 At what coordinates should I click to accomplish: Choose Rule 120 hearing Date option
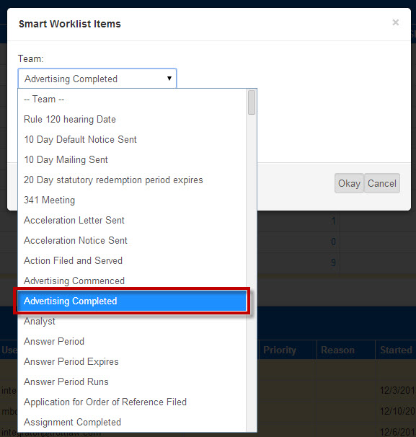(132, 119)
